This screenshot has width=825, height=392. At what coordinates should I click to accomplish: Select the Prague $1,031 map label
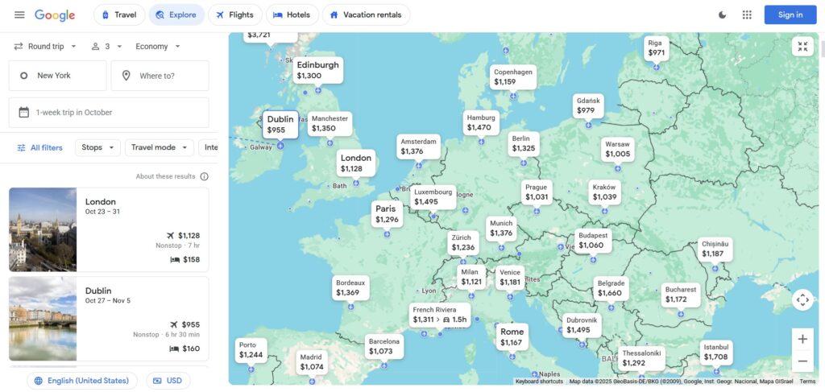coord(537,192)
